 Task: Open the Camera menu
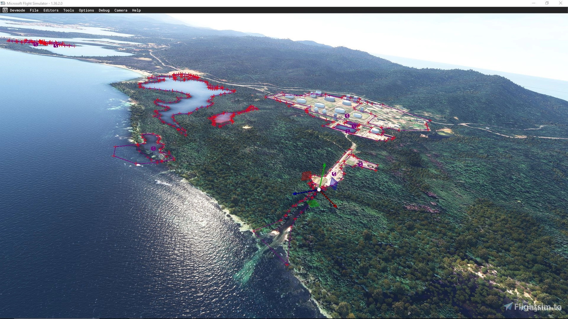coord(120,10)
